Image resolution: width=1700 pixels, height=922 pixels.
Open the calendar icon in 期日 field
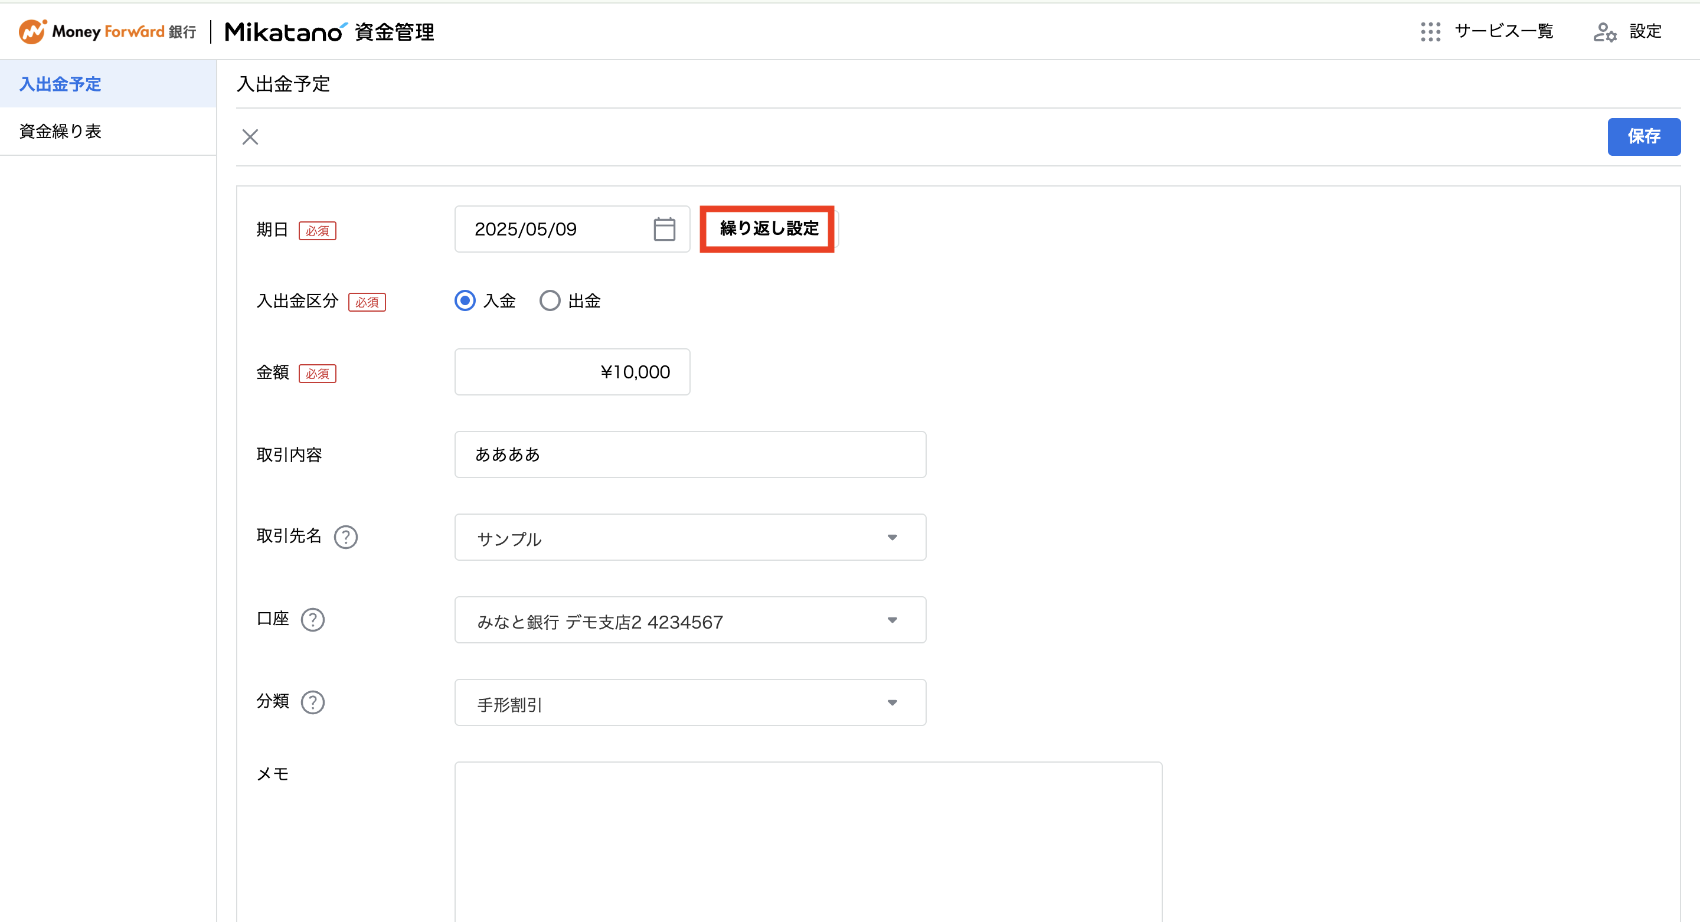click(x=664, y=229)
